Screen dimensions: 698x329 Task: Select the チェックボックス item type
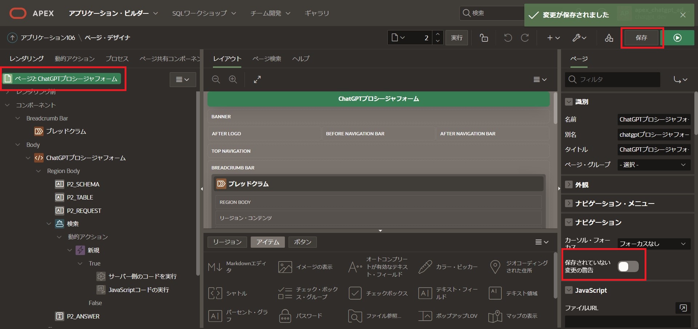(x=378, y=293)
